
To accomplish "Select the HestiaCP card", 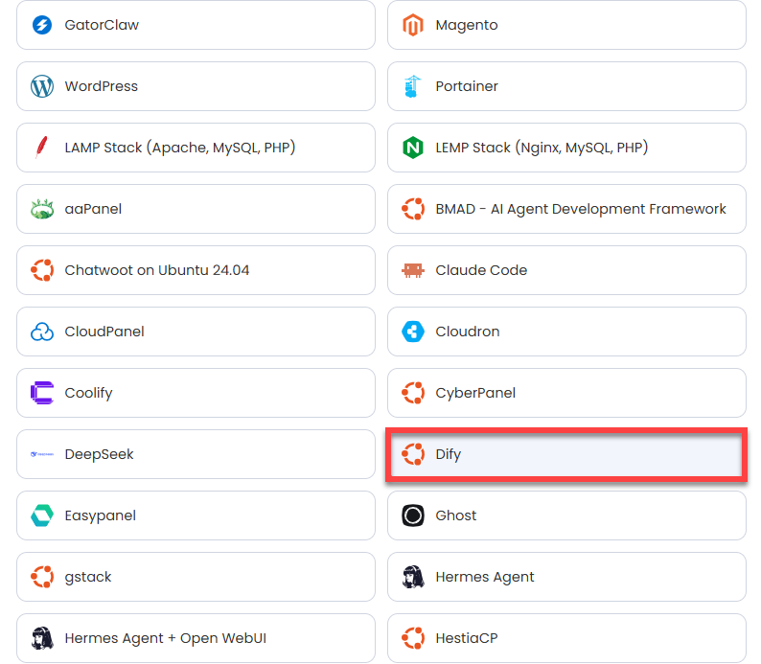I will click(566, 638).
